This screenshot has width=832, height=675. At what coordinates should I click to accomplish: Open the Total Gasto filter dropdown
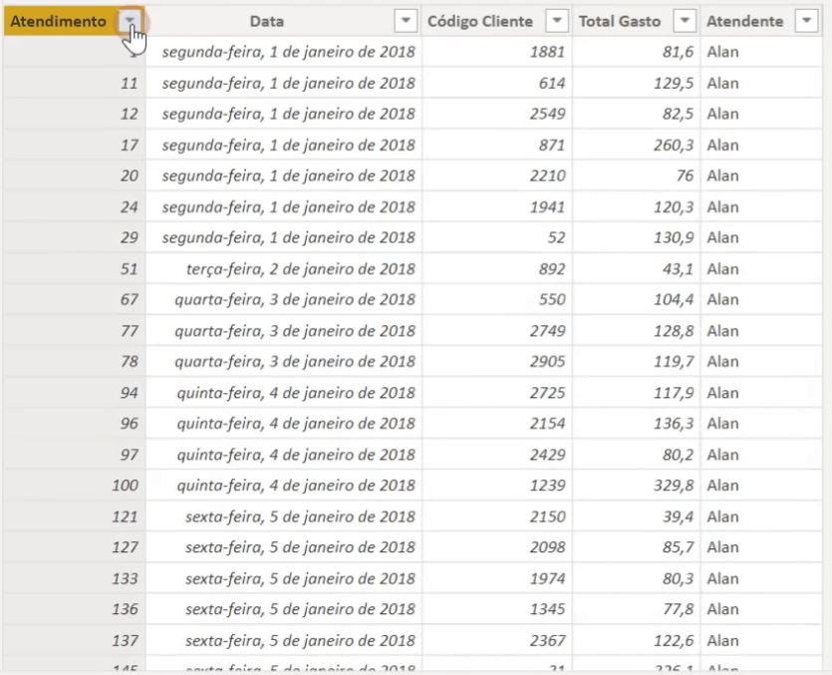(685, 21)
